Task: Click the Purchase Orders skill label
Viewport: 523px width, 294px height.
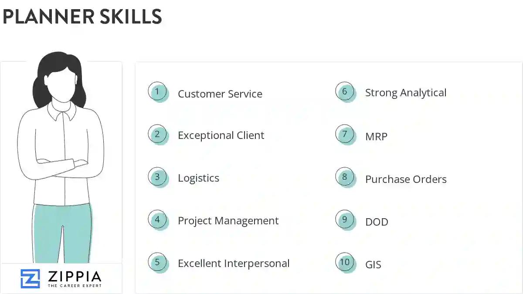Action: [406, 179]
